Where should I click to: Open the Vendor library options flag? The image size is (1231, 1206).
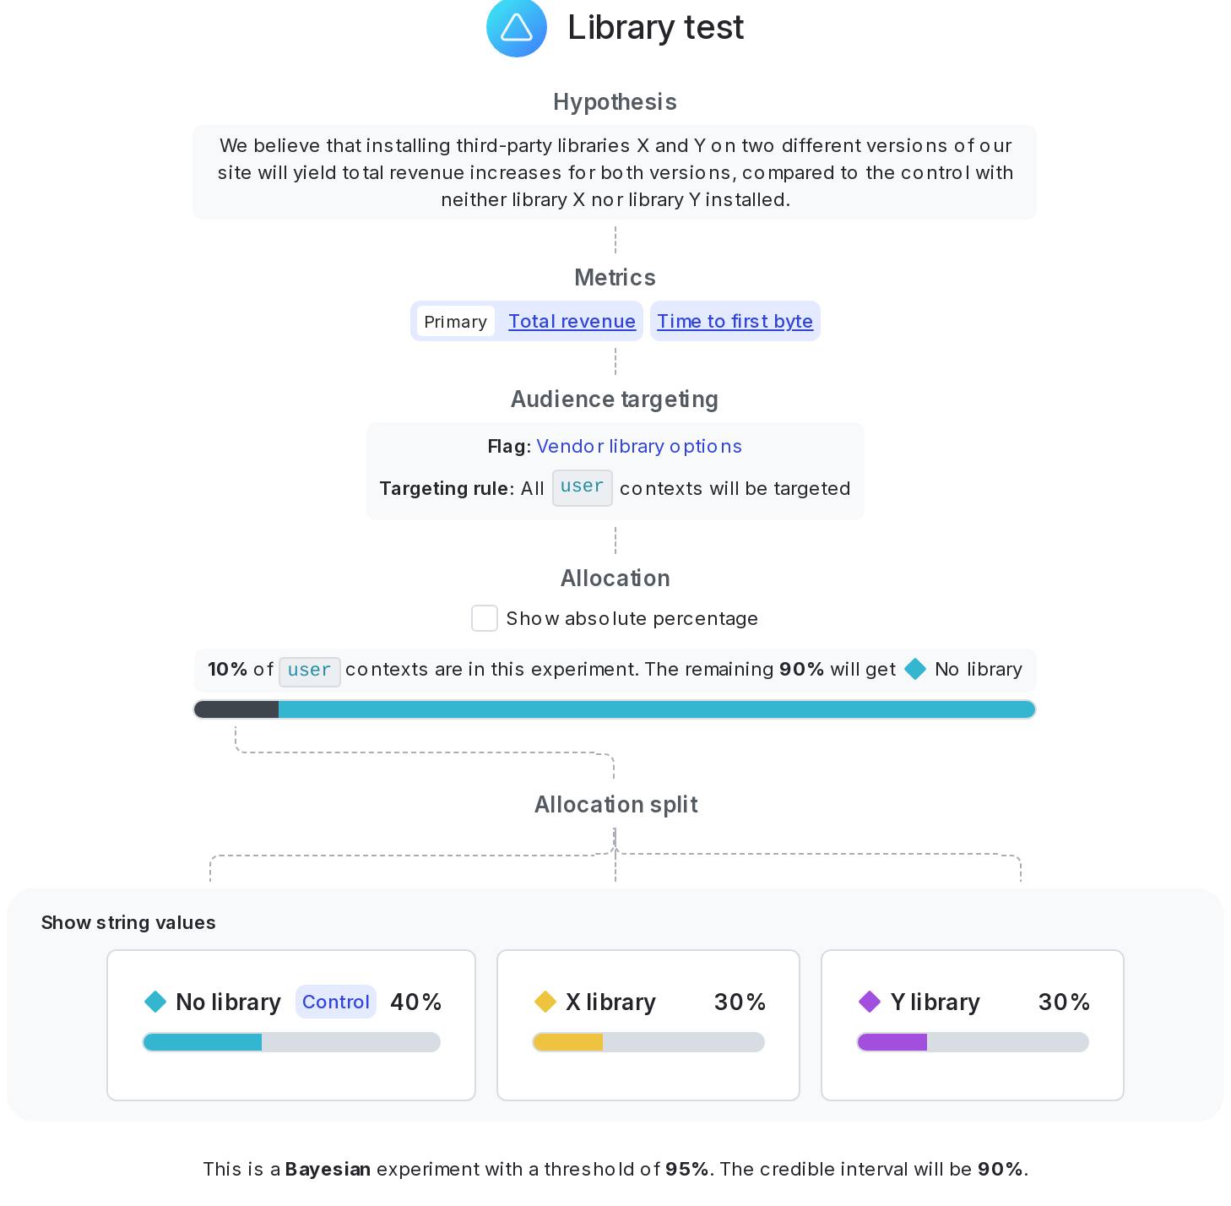pyautogui.click(x=638, y=446)
